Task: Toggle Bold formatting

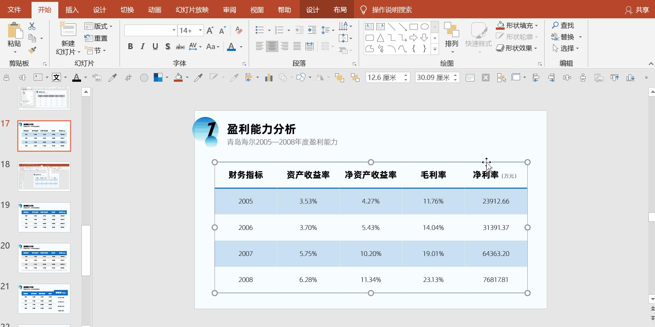Action: pyautogui.click(x=130, y=47)
